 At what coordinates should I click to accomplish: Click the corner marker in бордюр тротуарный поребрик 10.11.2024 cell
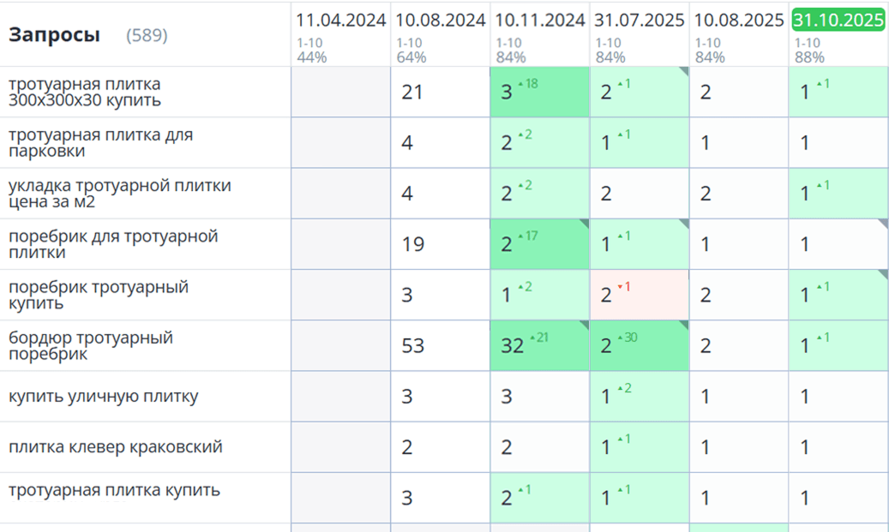coord(584,325)
